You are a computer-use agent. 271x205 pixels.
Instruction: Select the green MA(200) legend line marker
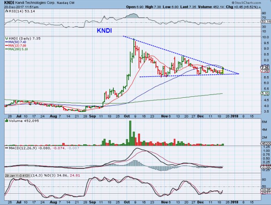point(7,49)
